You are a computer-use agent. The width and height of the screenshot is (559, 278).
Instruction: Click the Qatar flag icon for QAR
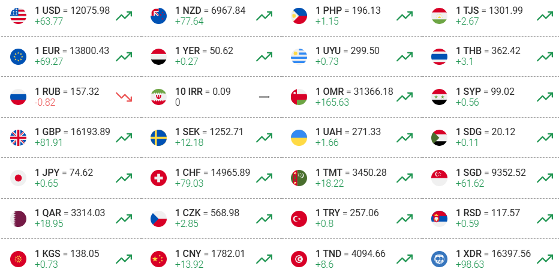tap(18, 219)
